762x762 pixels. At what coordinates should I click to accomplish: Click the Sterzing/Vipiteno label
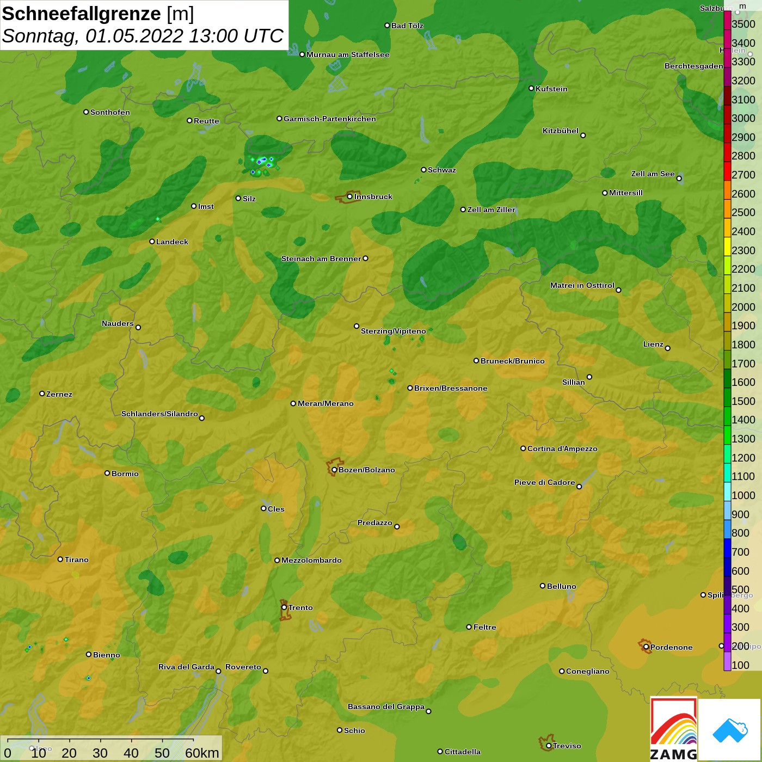tap(394, 331)
